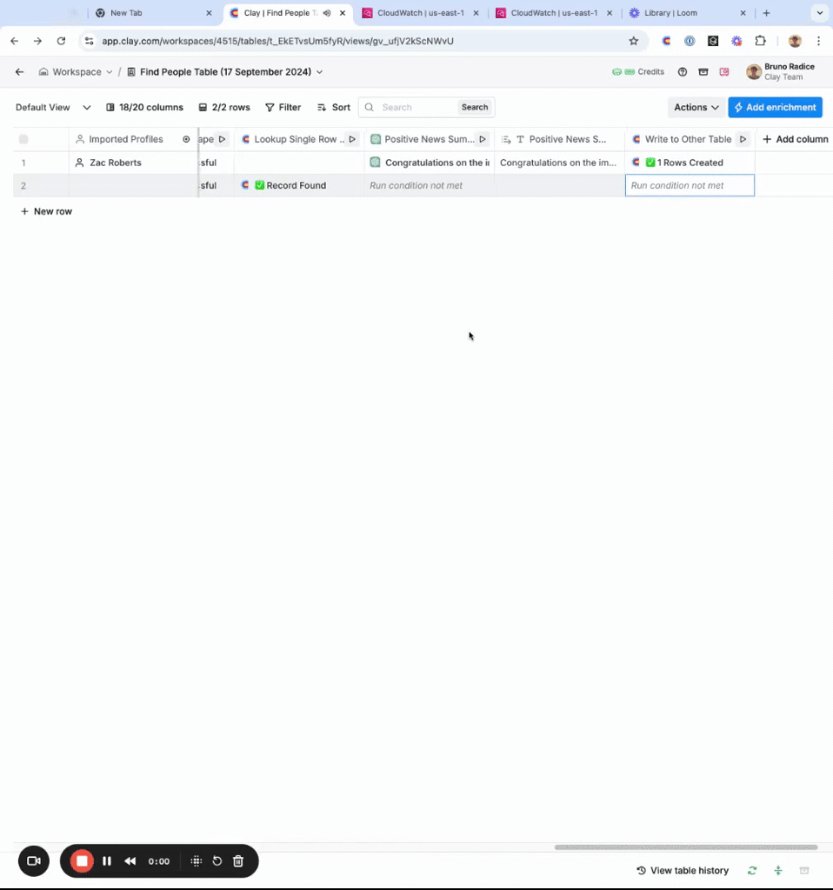The height and width of the screenshot is (890, 833).
Task: Run the Lookup Single Row column play icon
Action: point(352,139)
